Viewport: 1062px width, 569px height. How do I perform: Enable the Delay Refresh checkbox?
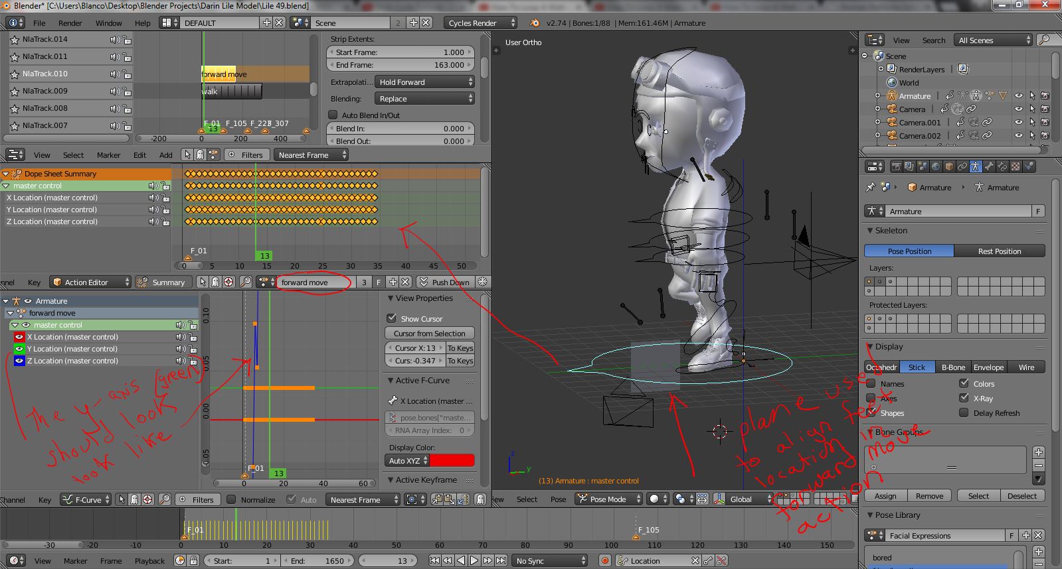click(964, 412)
